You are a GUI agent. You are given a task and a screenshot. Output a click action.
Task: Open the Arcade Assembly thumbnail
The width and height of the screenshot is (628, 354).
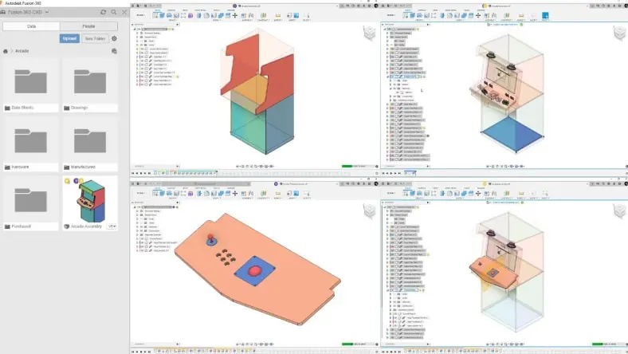(x=92, y=200)
